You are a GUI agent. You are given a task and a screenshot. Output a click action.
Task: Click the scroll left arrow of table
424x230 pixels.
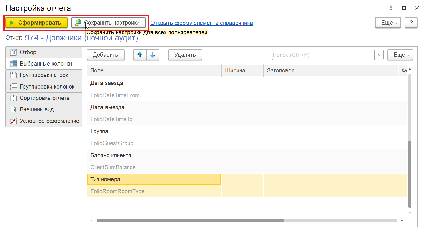point(92,221)
